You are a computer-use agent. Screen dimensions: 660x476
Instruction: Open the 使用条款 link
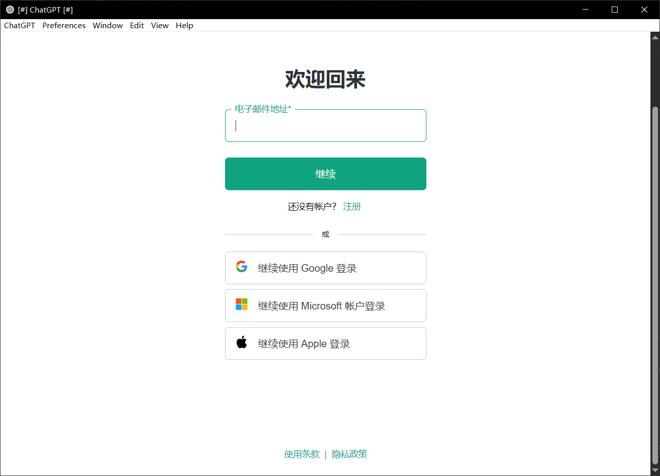click(x=302, y=454)
